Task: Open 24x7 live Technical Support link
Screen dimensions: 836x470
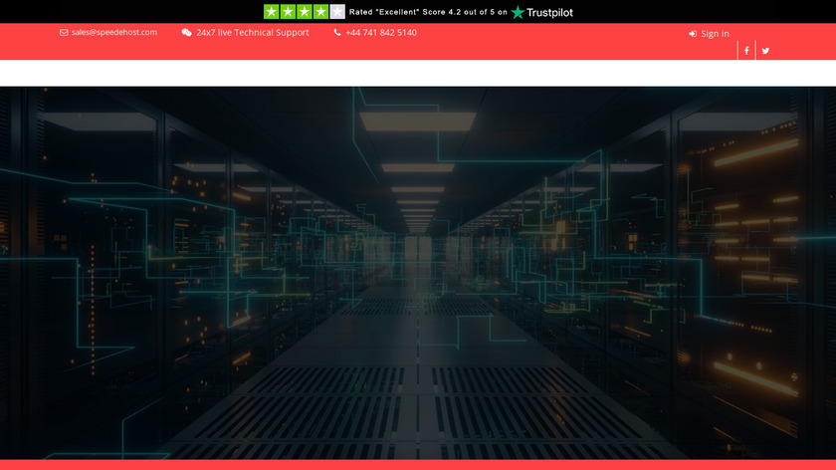Action: (253, 33)
